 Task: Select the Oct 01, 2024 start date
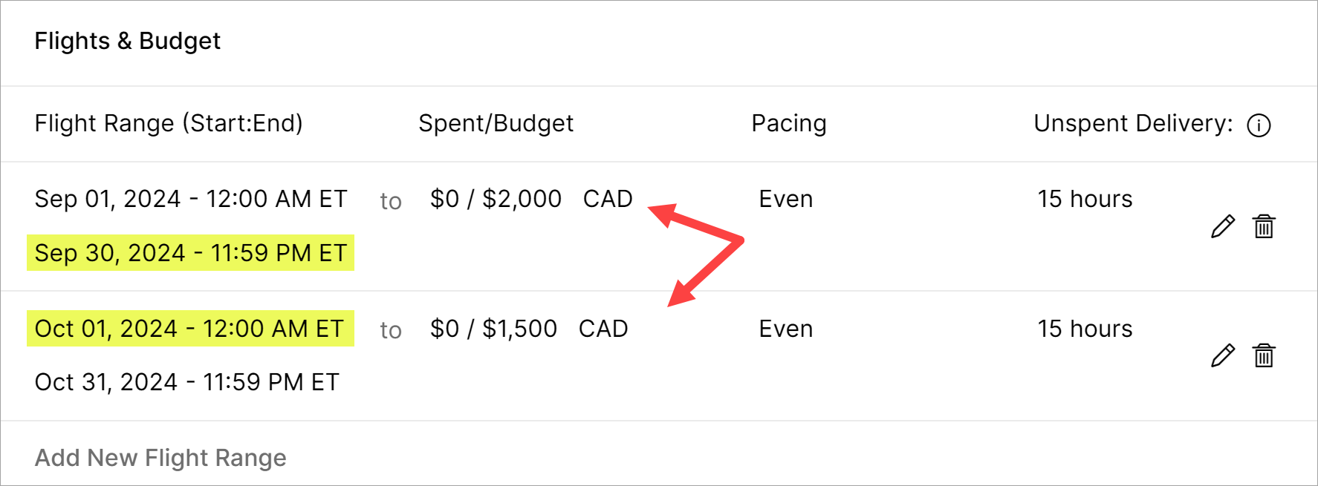point(189,329)
